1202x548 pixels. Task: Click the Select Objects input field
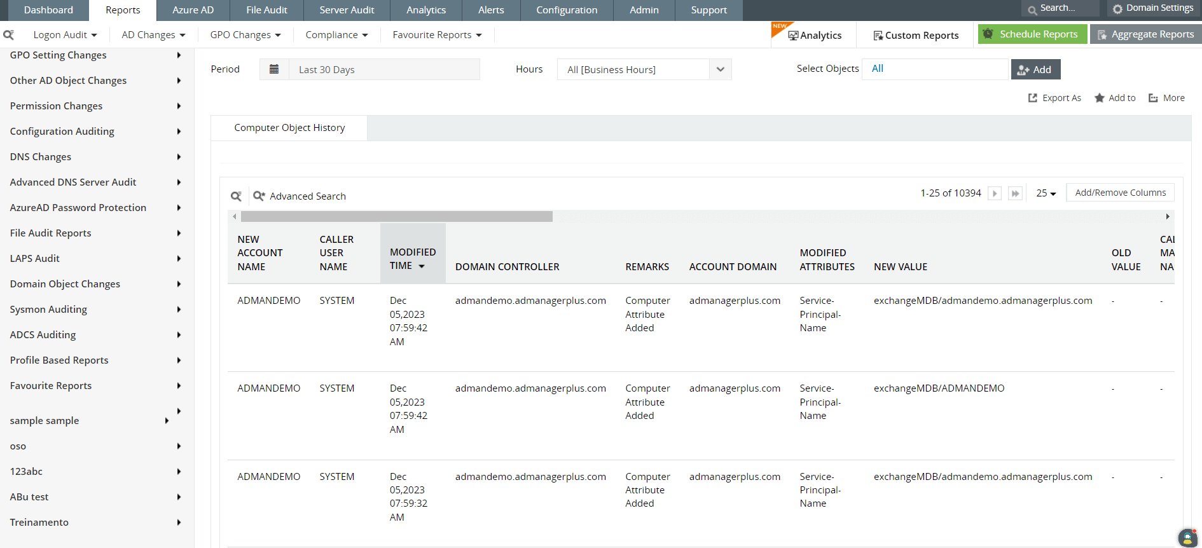click(x=936, y=69)
